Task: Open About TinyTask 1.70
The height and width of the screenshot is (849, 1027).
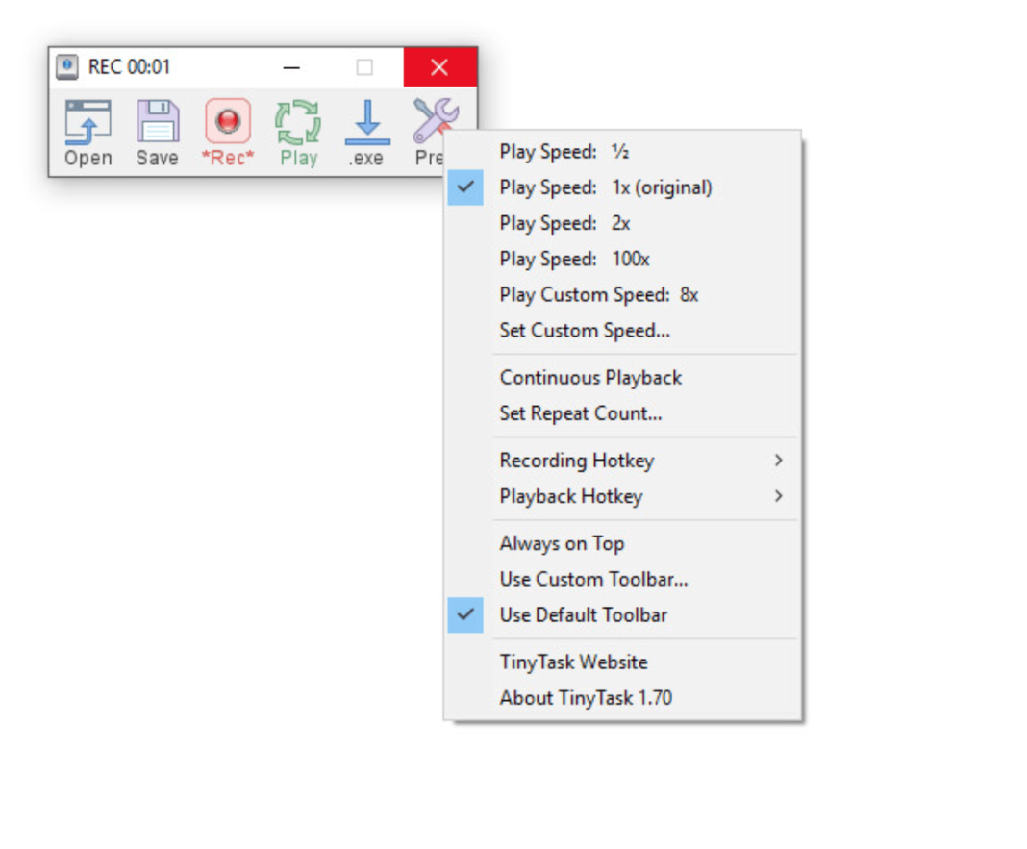Action: [x=585, y=697]
